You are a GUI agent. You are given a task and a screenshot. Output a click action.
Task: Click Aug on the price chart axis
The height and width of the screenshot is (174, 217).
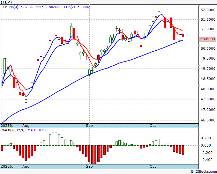26,126
